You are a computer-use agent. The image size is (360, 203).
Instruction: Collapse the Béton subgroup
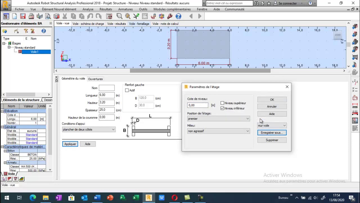pyautogui.click(x=5, y=151)
